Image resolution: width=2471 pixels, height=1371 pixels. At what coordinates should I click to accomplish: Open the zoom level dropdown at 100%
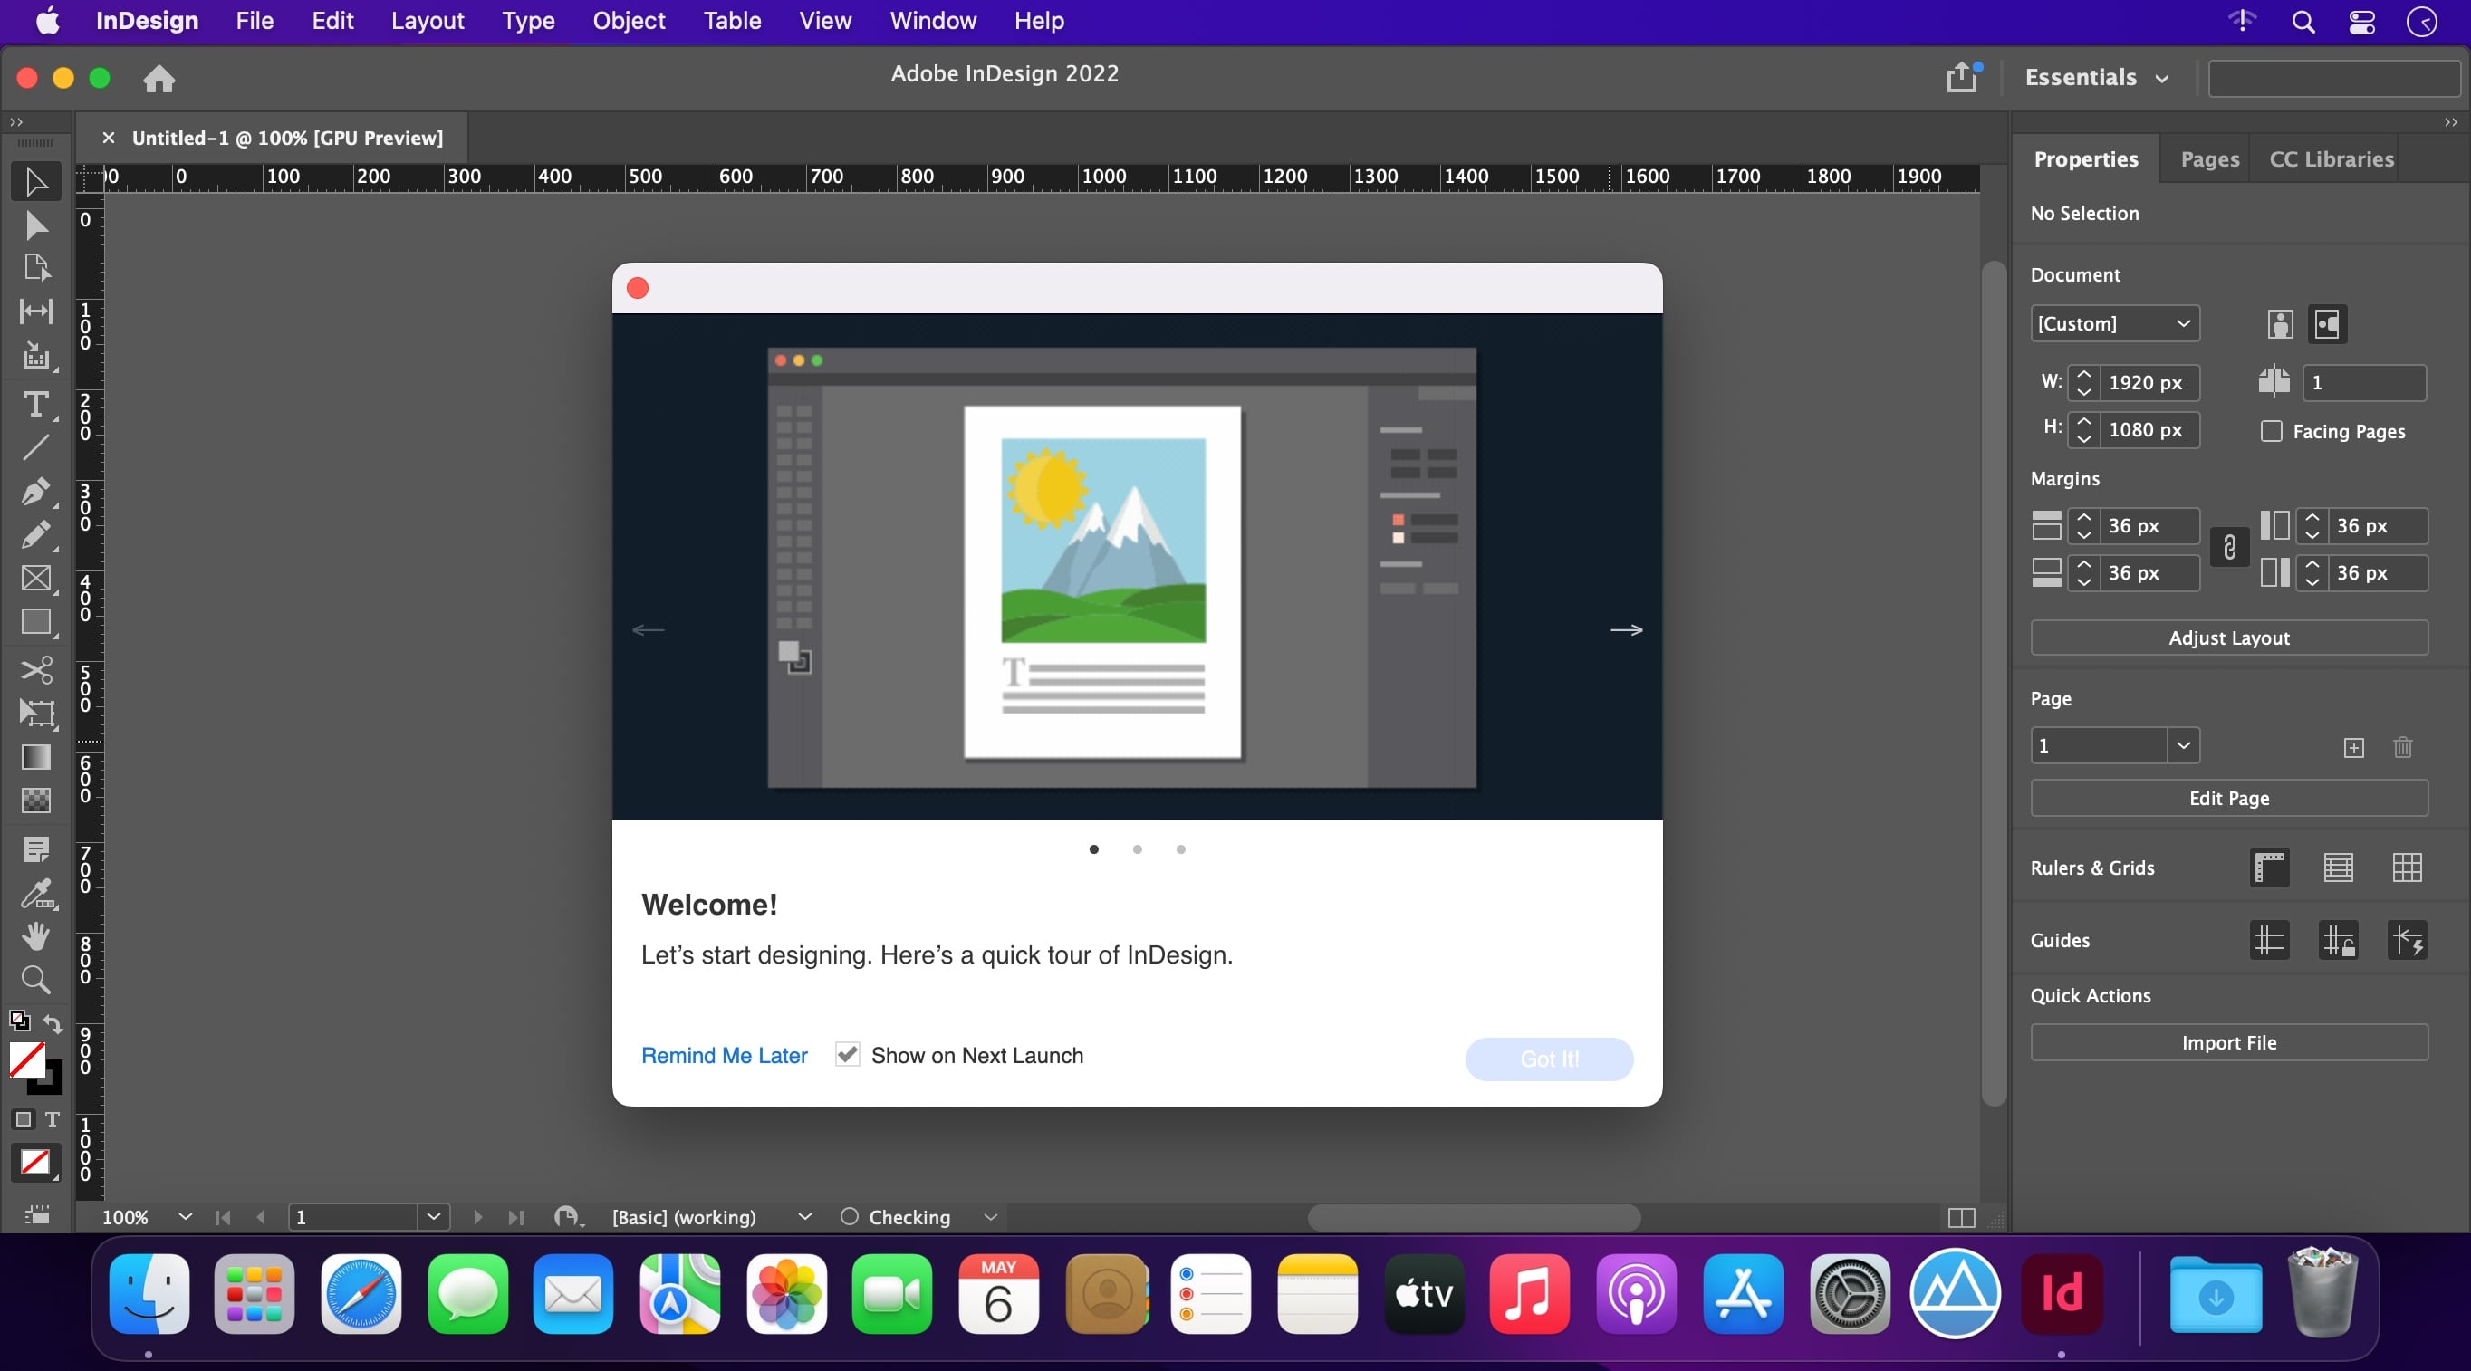[185, 1217]
